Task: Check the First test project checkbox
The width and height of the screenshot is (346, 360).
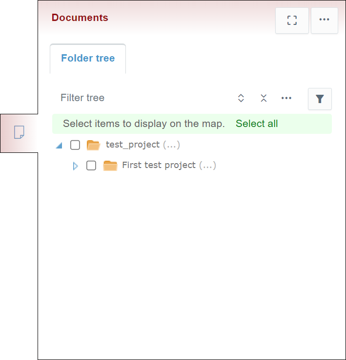Action: coord(91,166)
